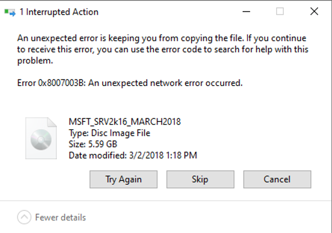Viewport: 332px width, 233px height.
Task: Click the silver disc graphic on the file thumbnail
Action: [41, 140]
